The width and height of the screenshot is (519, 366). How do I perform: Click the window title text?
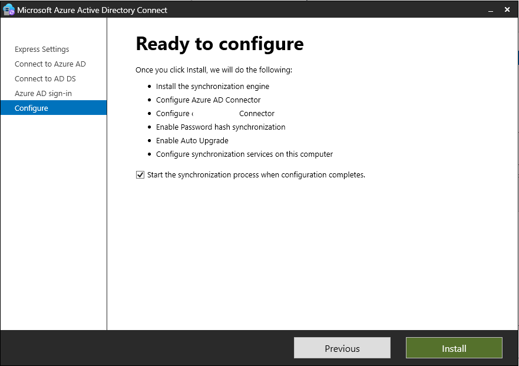[x=92, y=10]
